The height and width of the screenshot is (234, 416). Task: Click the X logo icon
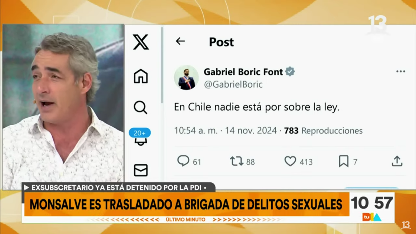[141, 42]
